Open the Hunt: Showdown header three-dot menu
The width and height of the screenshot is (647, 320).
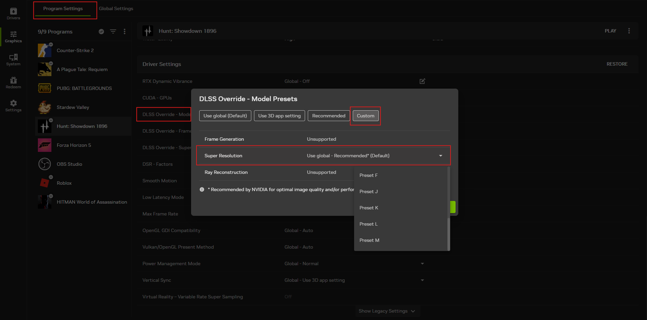(629, 31)
